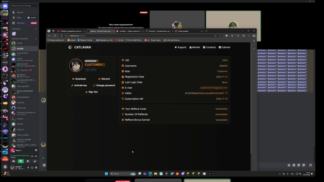Toggle camera in voice panel
The height and width of the screenshot is (182, 324).
(x=14, y=161)
